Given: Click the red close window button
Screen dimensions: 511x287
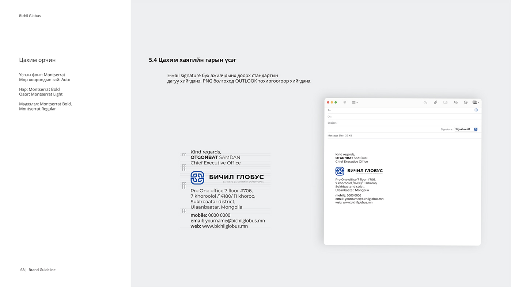Looking at the screenshot, I should pyautogui.click(x=328, y=102).
